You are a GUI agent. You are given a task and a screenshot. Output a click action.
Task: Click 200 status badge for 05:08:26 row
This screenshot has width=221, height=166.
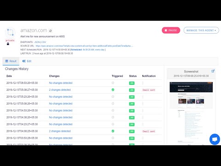[x=132, y=104]
